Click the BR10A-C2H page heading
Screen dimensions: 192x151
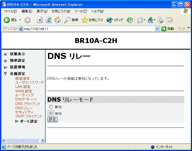tap(96, 41)
